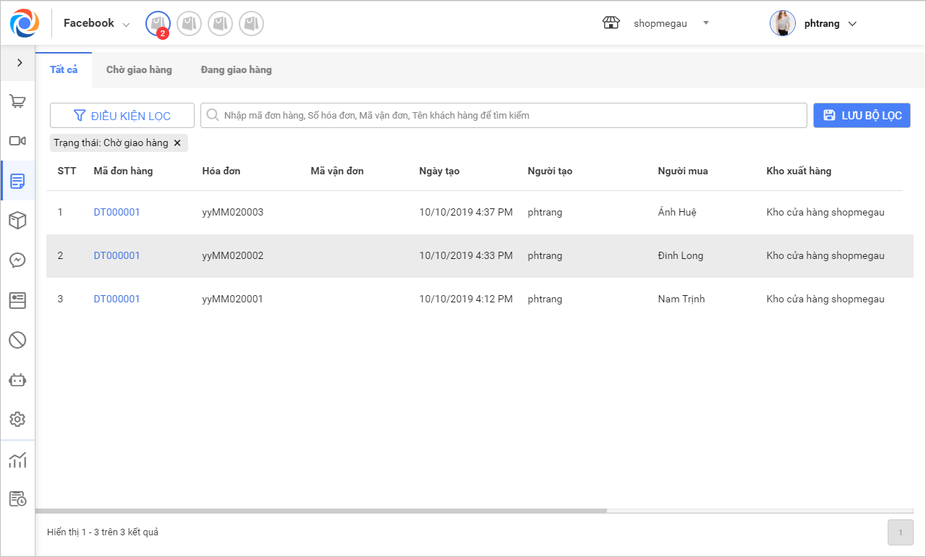Expand the left sidebar with arrow
This screenshot has height=557, width=926.
point(20,63)
